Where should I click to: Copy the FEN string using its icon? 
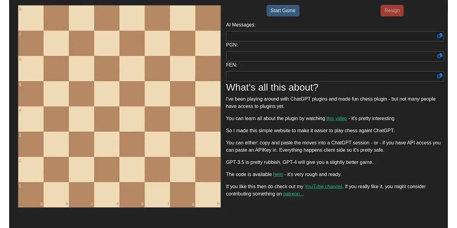(440, 76)
